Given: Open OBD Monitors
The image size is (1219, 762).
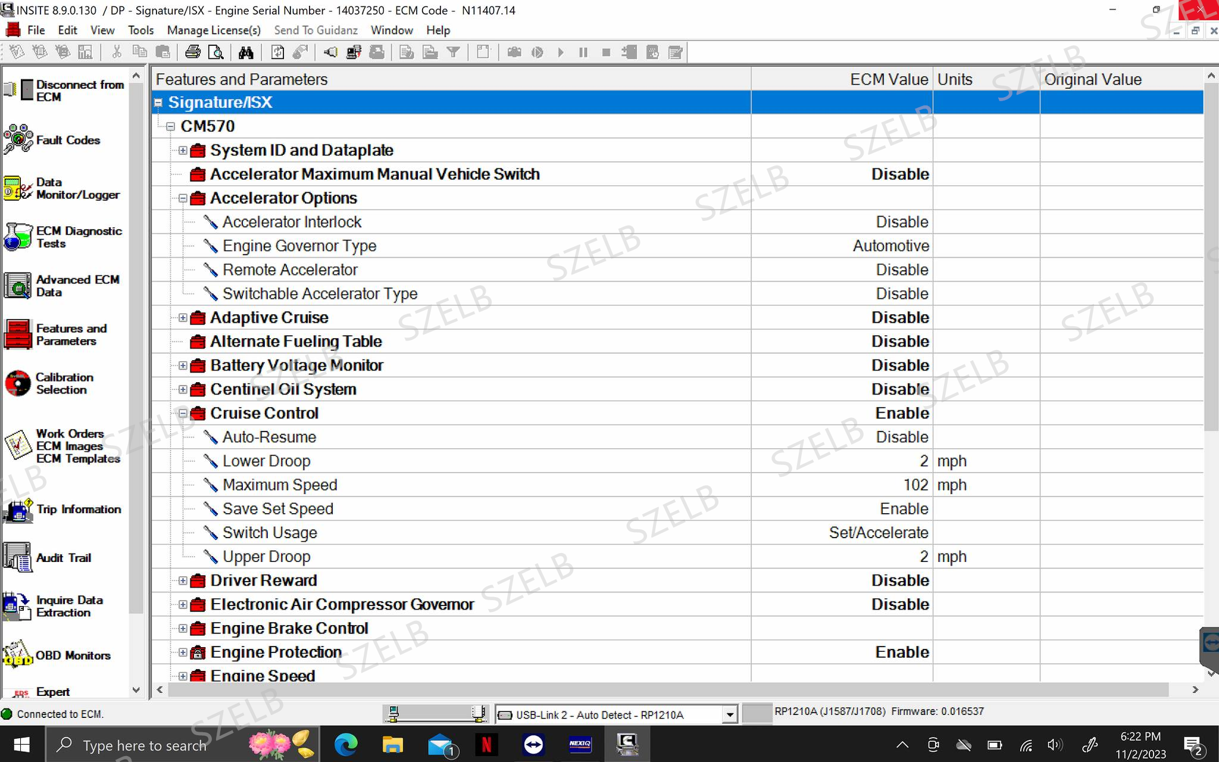Looking at the screenshot, I should tap(57, 655).
